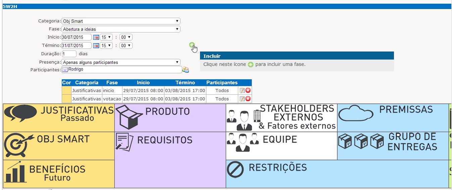Image resolution: width=452 pixels, height=190 pixels.
Task: Click the Início date text field
Action: click(77, 37)
